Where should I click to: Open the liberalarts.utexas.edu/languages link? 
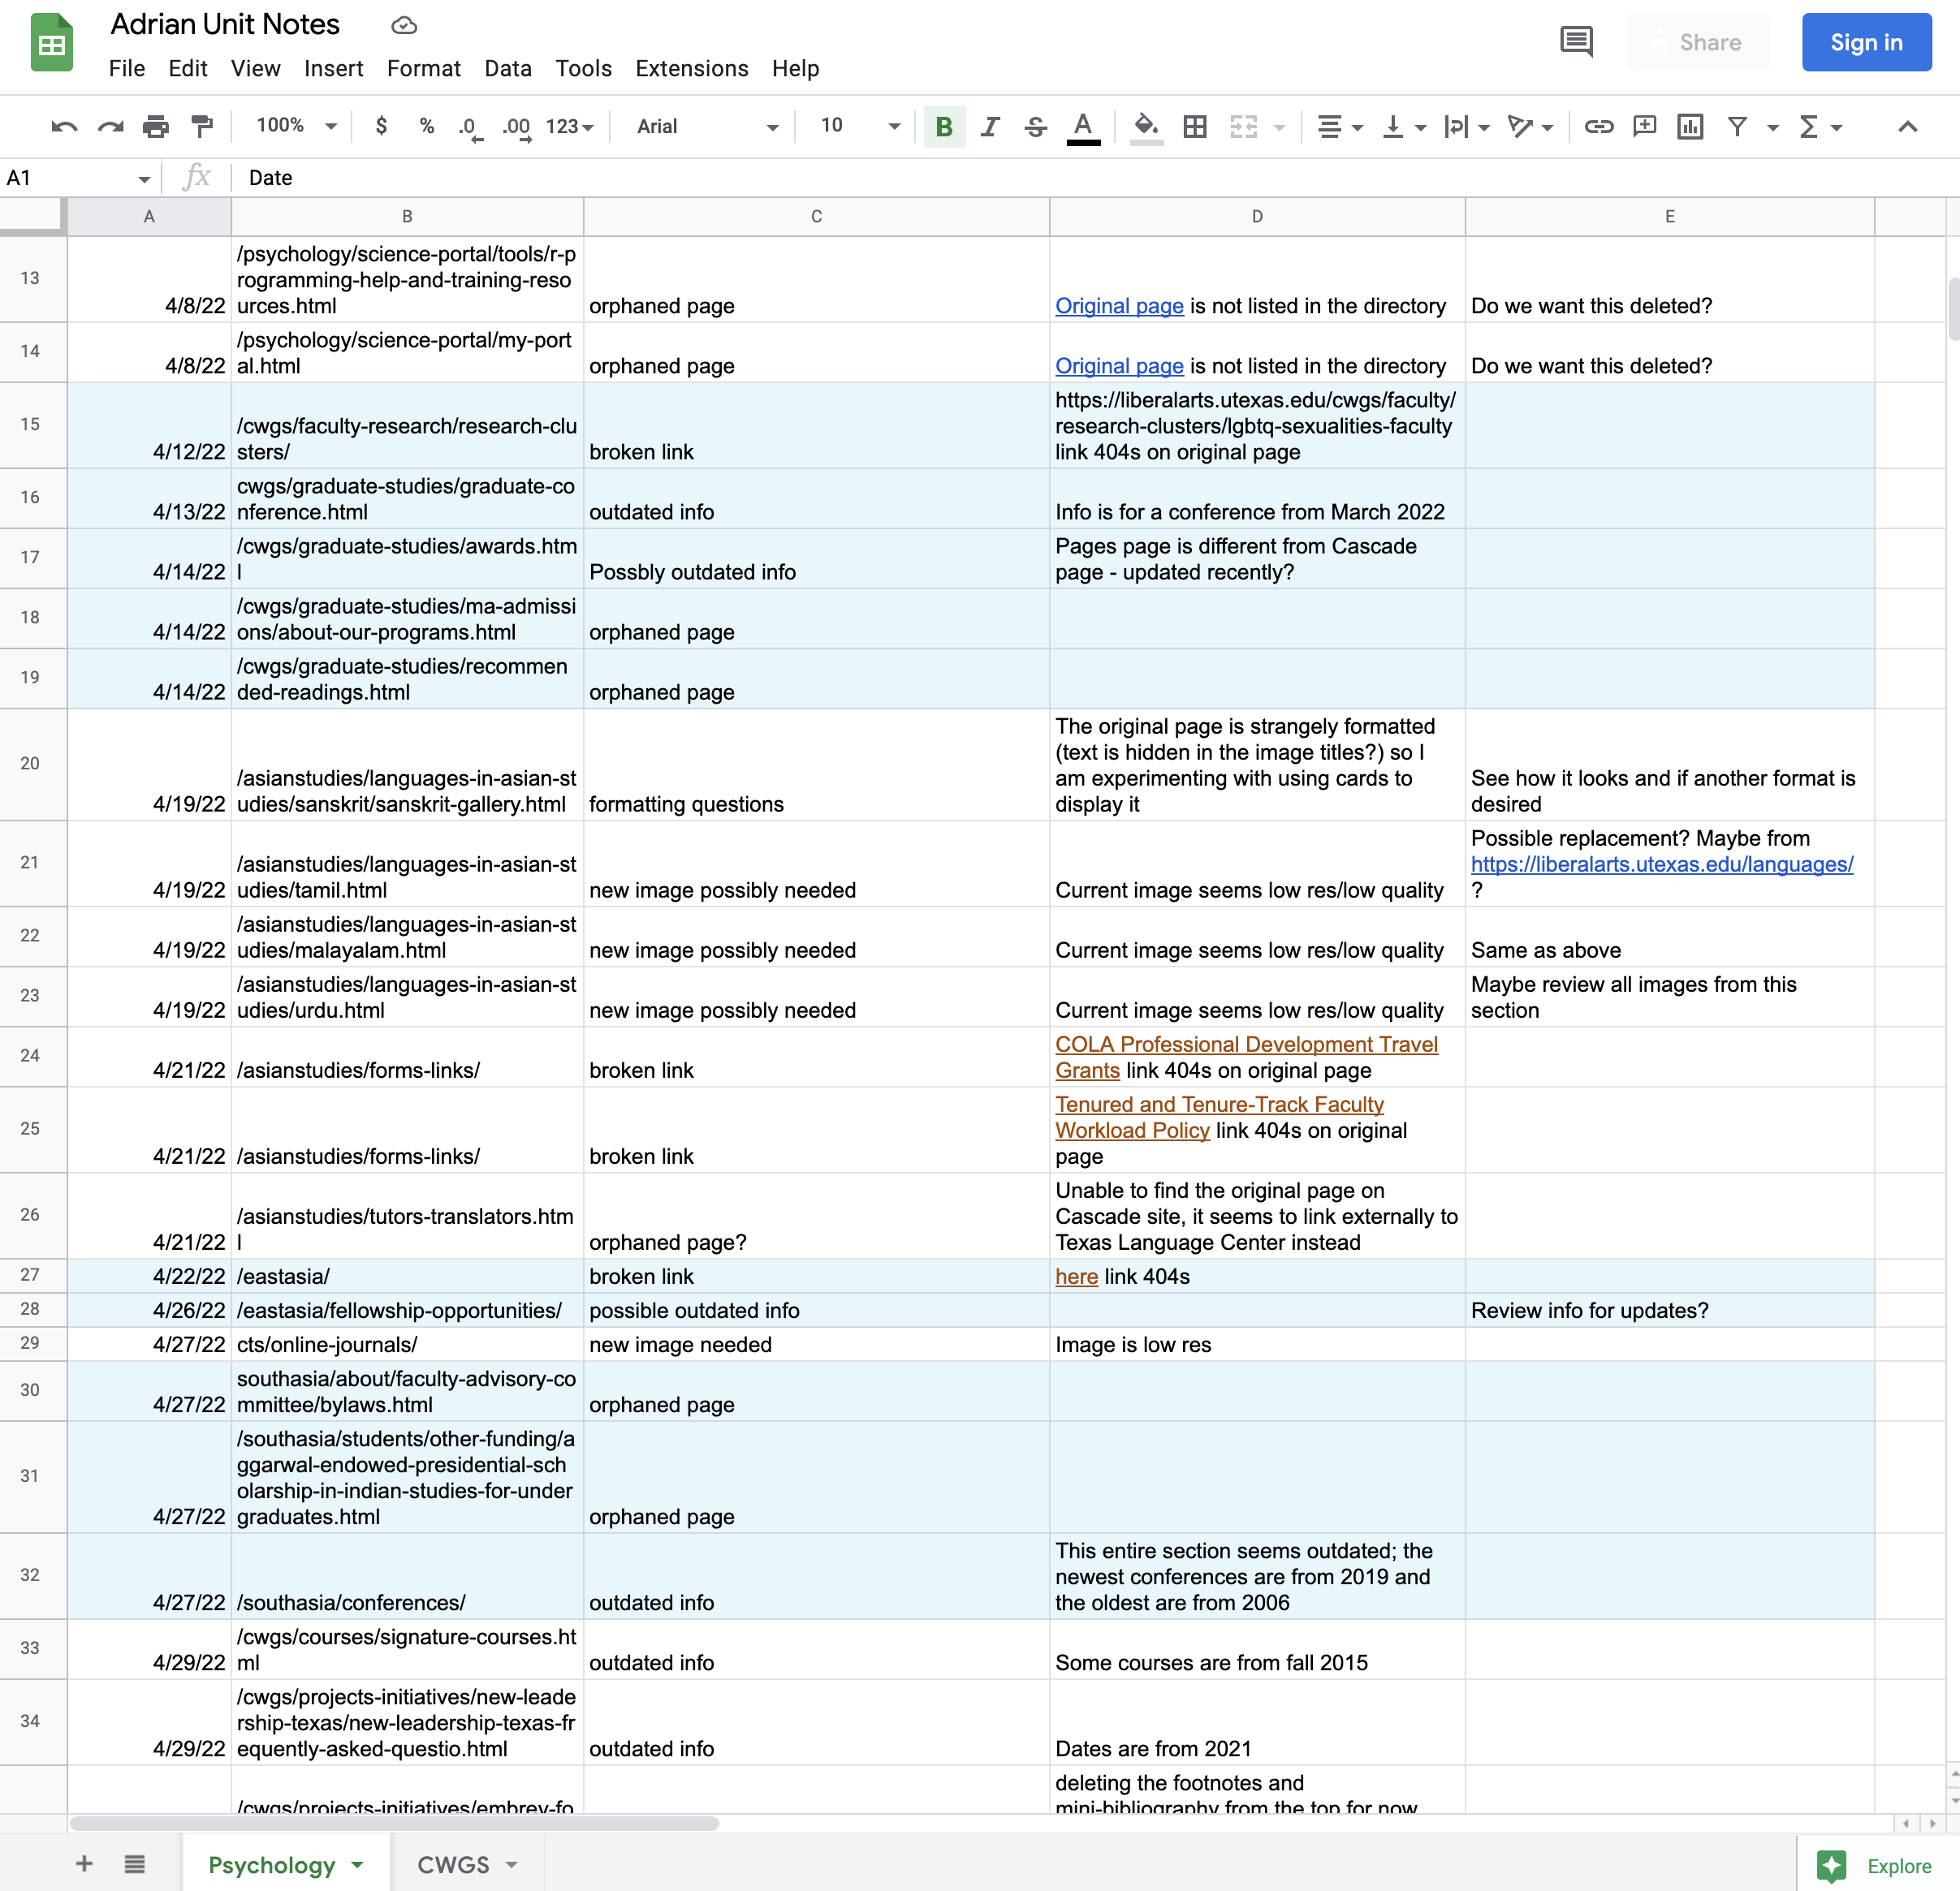point(1661,864)
